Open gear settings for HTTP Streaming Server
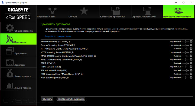Screen dimensions: 195x106 point(191,52)
